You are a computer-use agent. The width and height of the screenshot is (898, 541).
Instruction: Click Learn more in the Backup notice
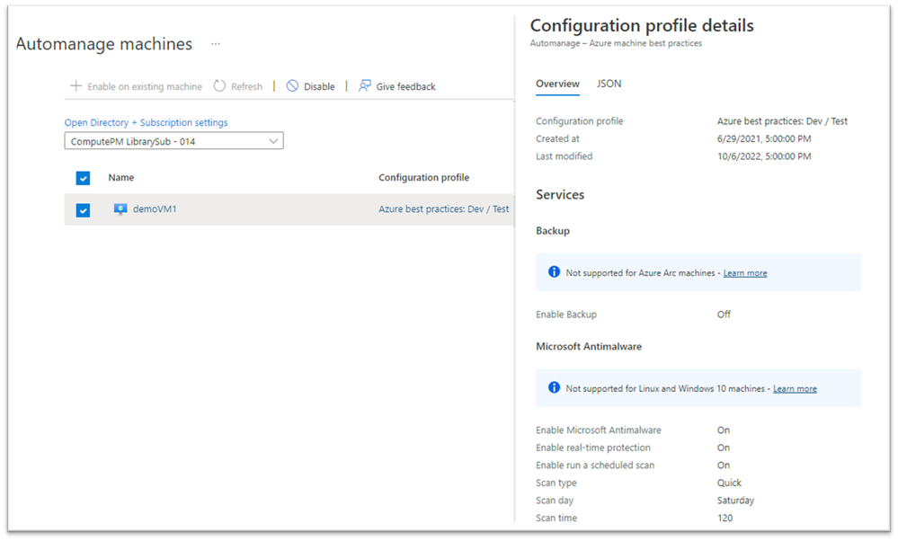tap(745, 273)
